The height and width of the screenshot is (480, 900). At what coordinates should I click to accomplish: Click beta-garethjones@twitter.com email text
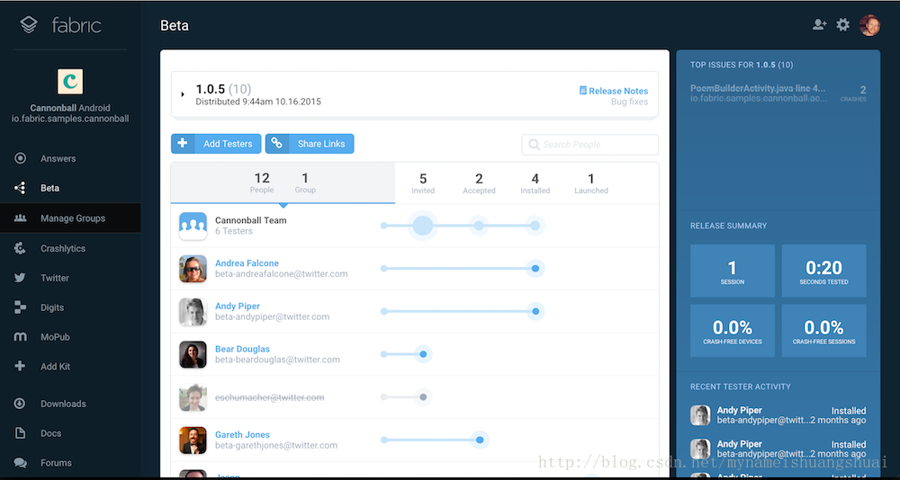(276, 446)
